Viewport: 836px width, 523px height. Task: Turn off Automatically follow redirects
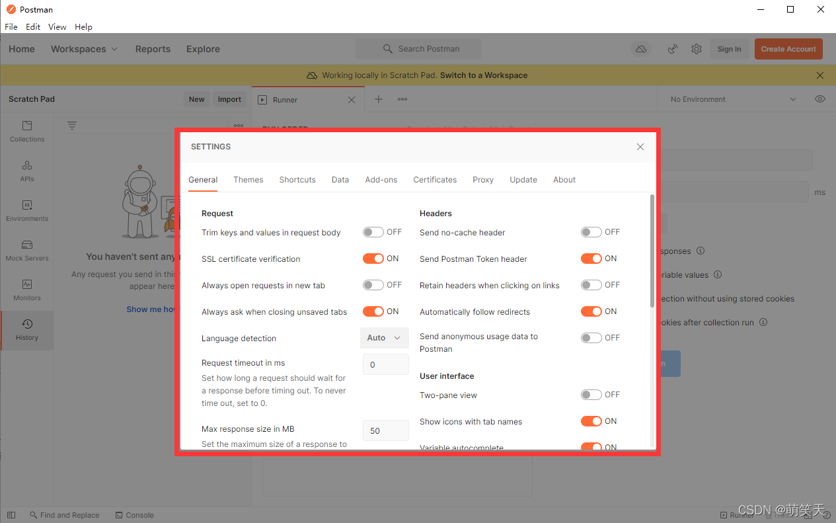[x=591, y=311]
